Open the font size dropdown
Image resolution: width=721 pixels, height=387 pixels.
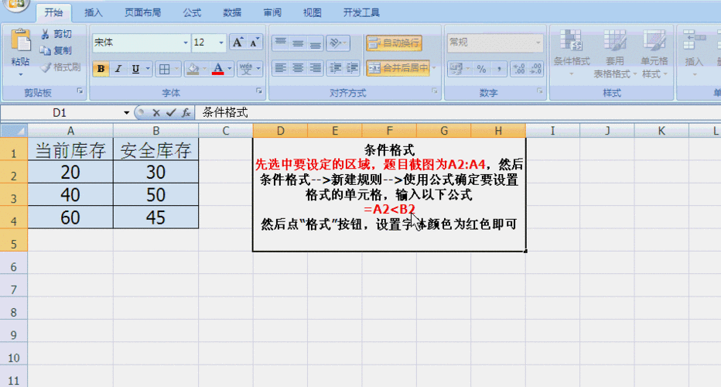tap(221, 43)
